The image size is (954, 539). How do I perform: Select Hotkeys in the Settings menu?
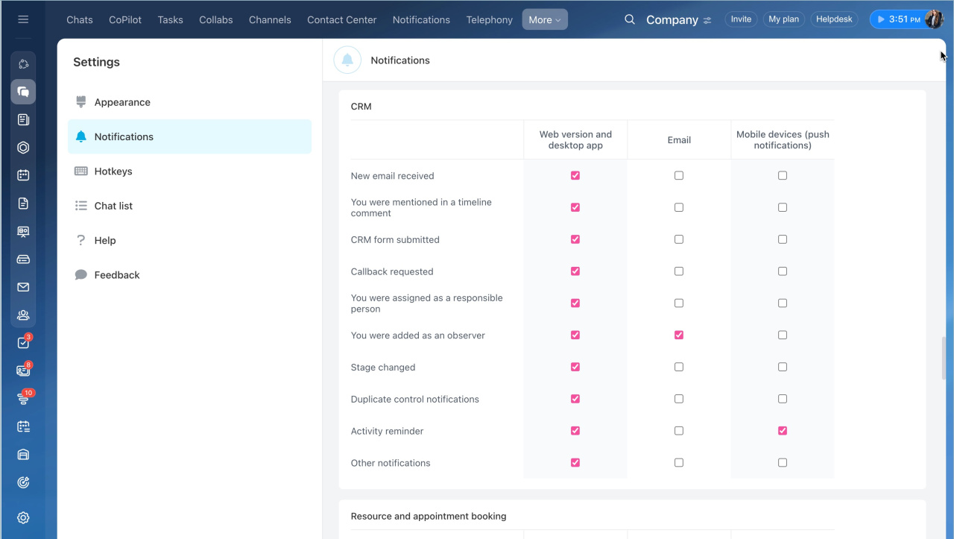point(113,171)
